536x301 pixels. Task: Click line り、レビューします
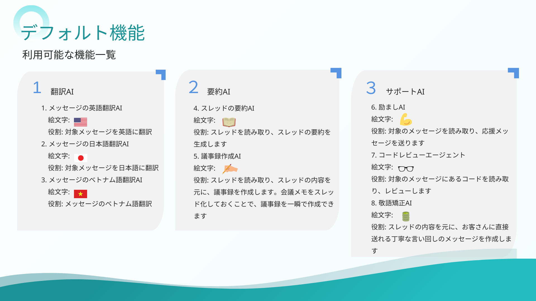(401, 191)
